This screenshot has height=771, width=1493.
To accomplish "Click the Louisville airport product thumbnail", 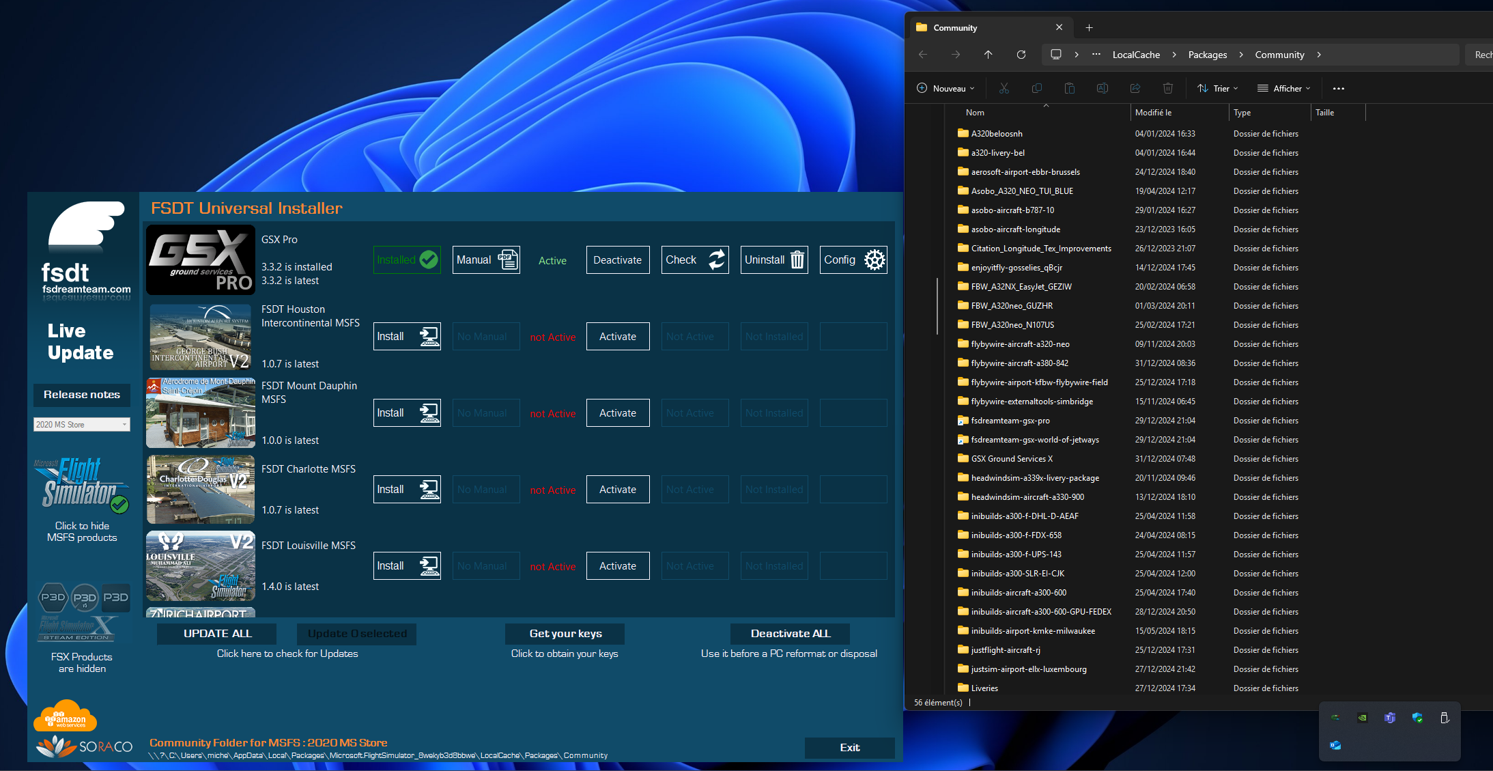I will [x=201, y=566].
